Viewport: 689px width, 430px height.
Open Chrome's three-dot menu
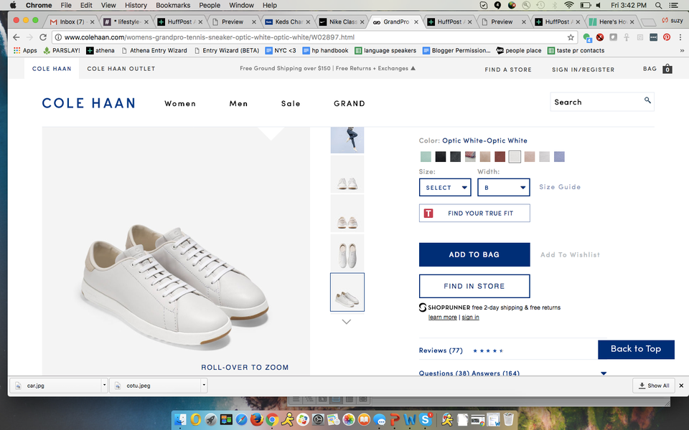(680, 37)
